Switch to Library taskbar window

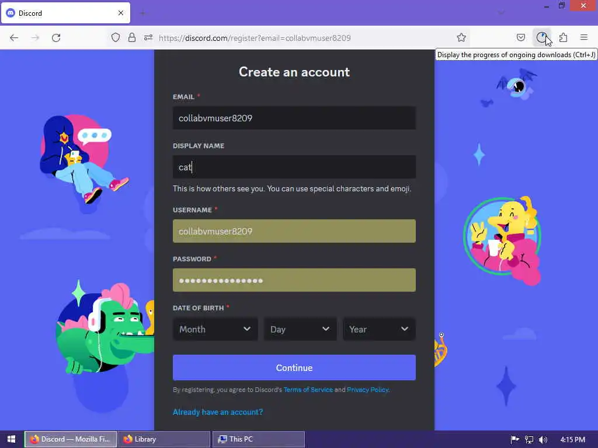pyautogui.click(x=164, y=439)
